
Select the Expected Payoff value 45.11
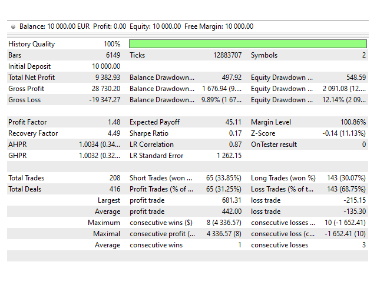232,122
